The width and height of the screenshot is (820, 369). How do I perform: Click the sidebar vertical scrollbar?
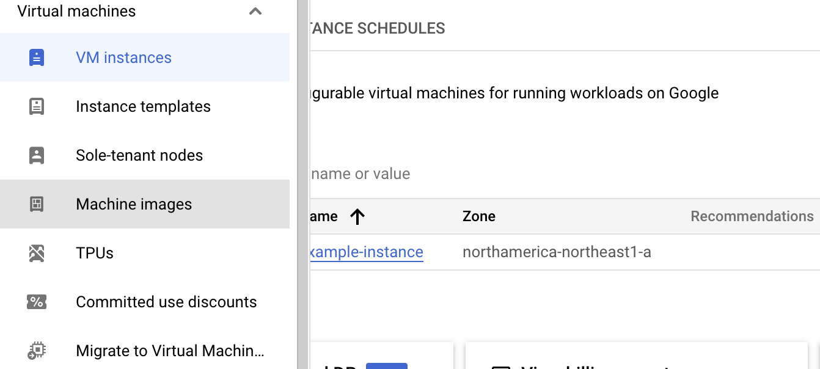[302, 183]
